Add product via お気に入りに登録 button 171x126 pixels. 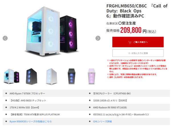point(138,53)
